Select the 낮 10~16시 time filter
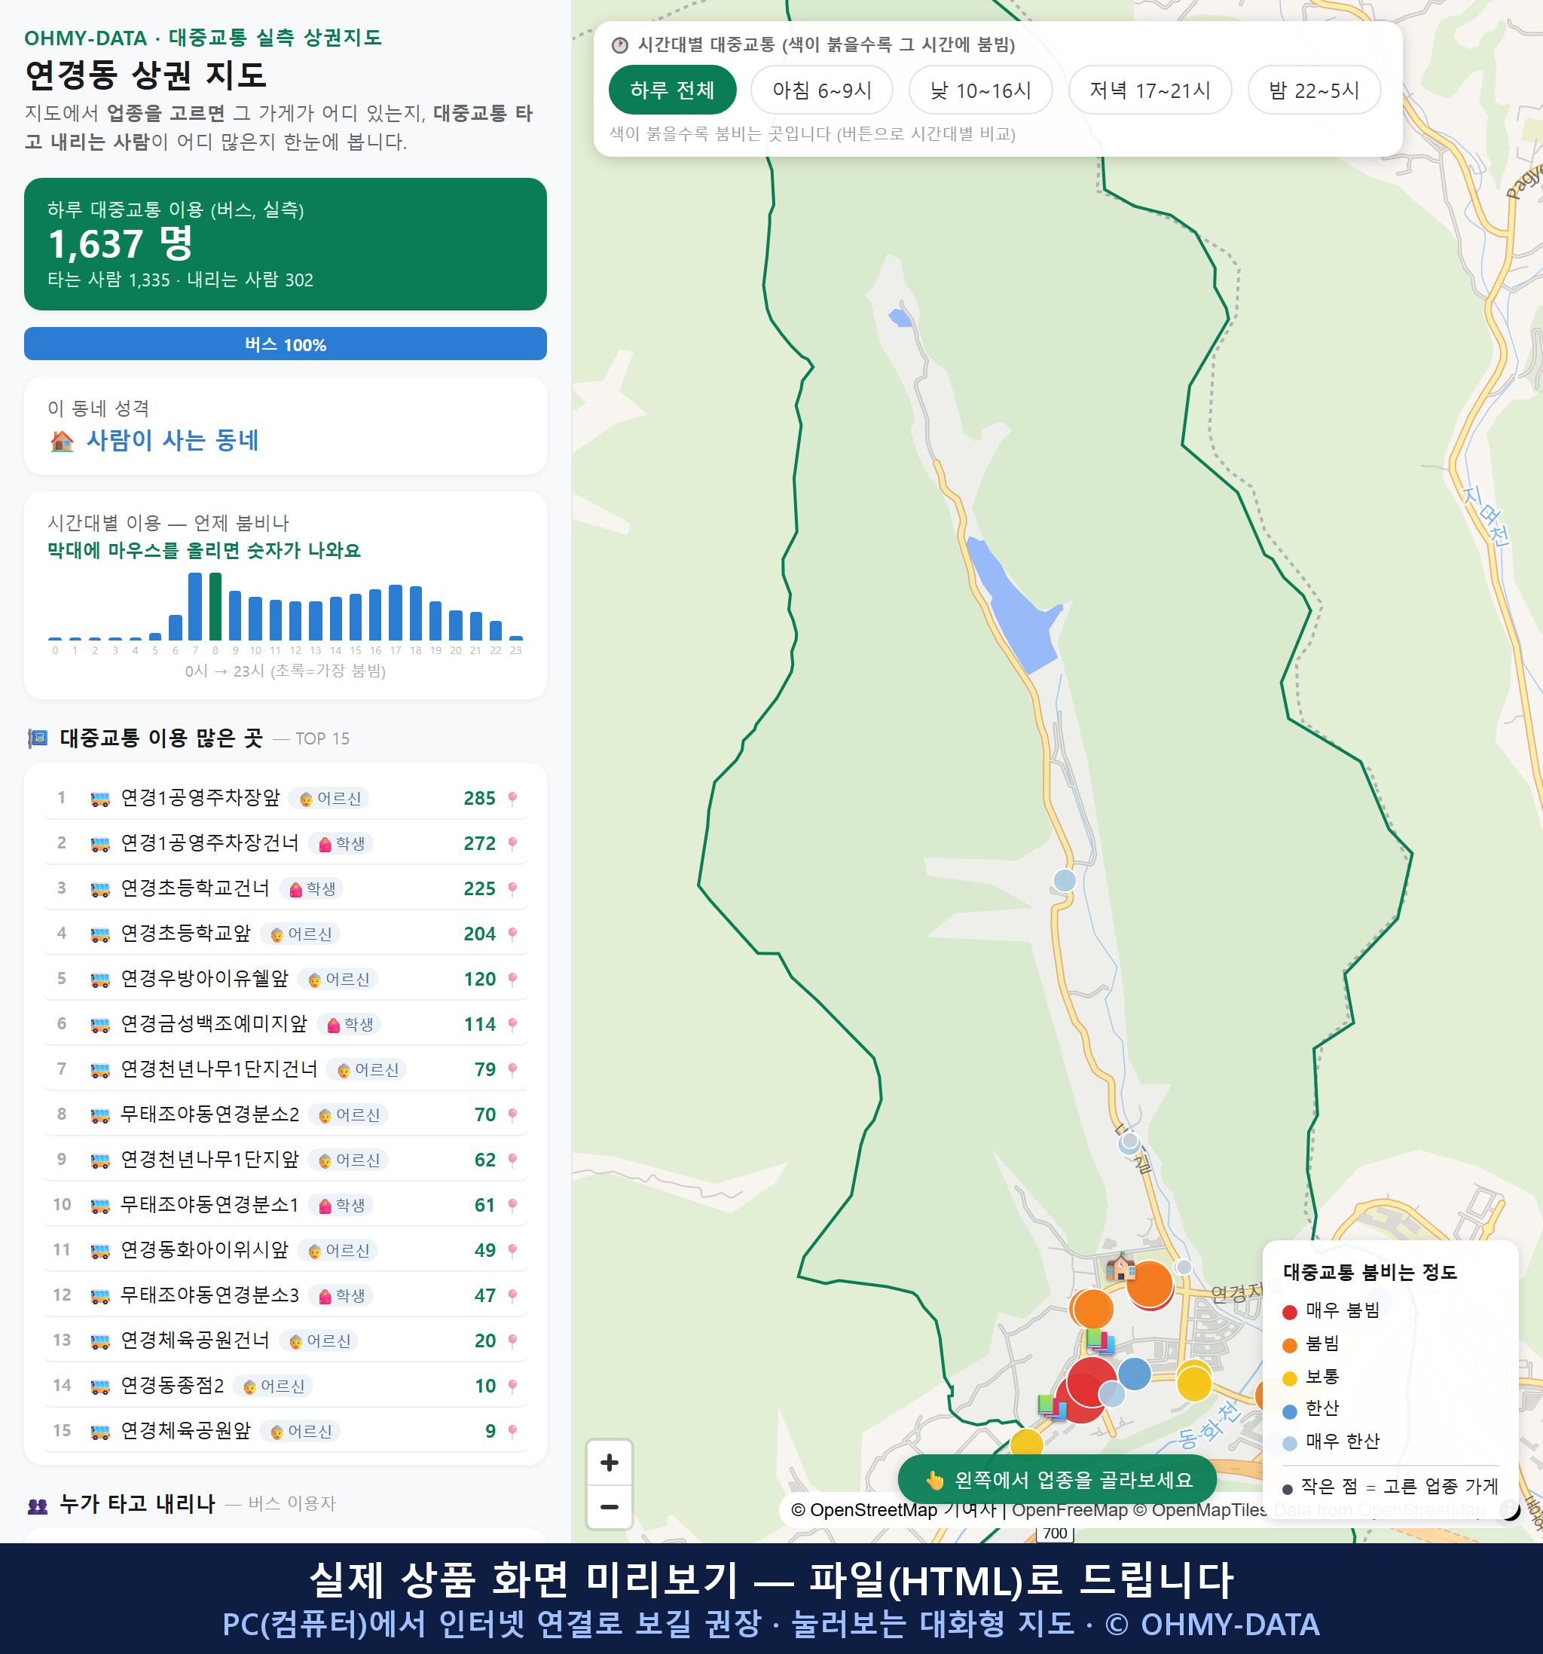 click(x=980, y=90)
